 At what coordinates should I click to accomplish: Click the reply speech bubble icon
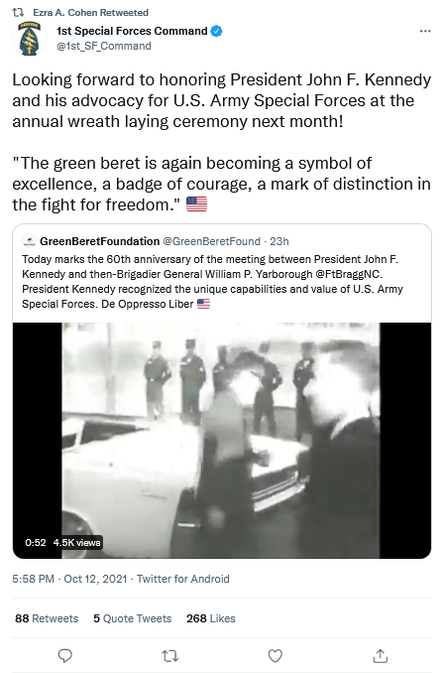64,655
